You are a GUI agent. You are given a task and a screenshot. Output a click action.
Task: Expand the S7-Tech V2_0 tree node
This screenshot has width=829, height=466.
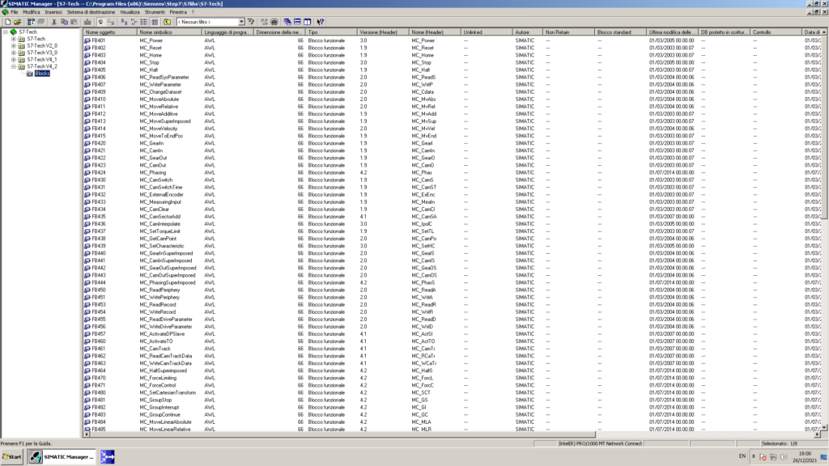coord(14,45)
